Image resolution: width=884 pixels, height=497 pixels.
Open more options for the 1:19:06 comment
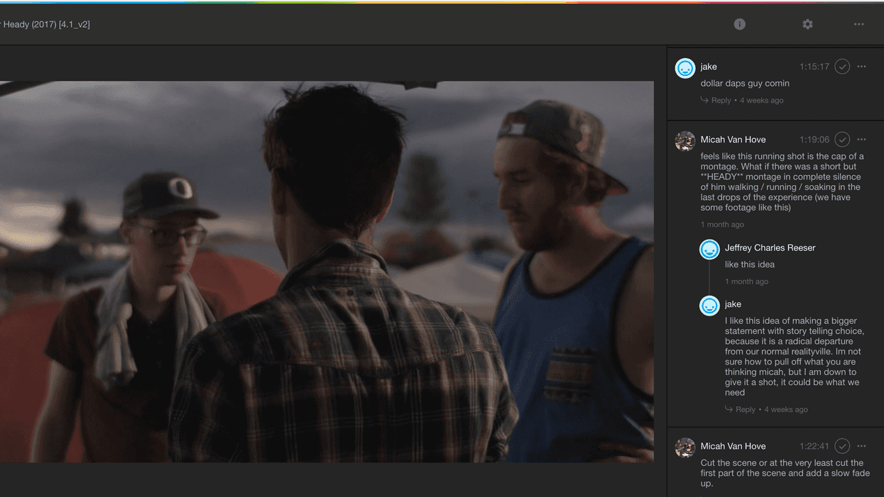point(861,140)
